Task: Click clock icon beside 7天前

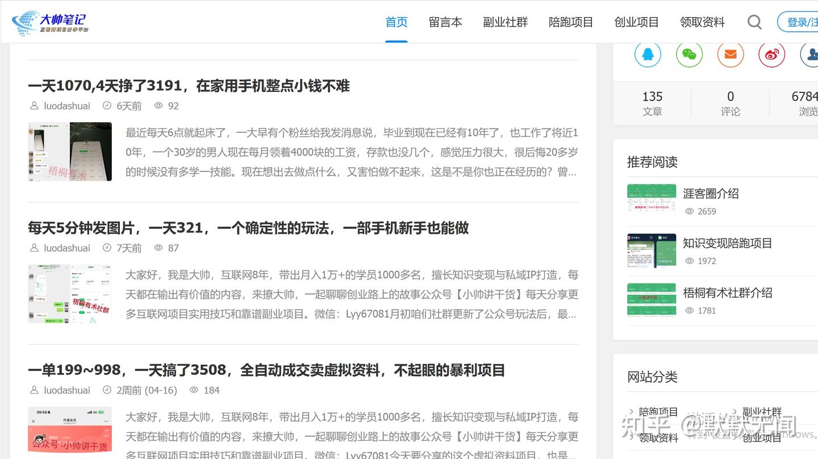Action: point(107,248)
